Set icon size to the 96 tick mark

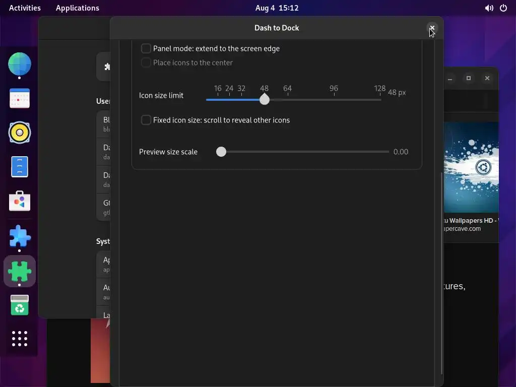(x=334, y=94)
